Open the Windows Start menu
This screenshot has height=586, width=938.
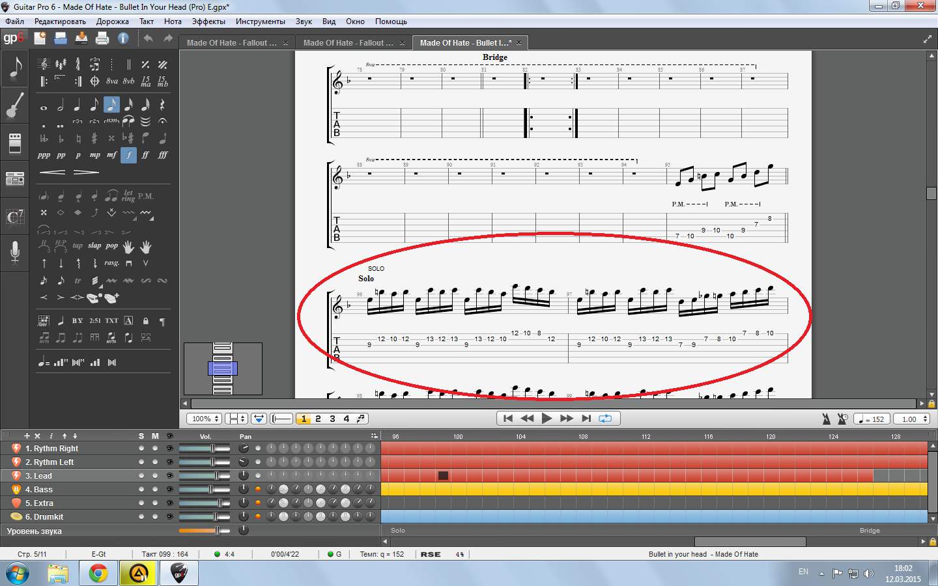click(18, 573)
